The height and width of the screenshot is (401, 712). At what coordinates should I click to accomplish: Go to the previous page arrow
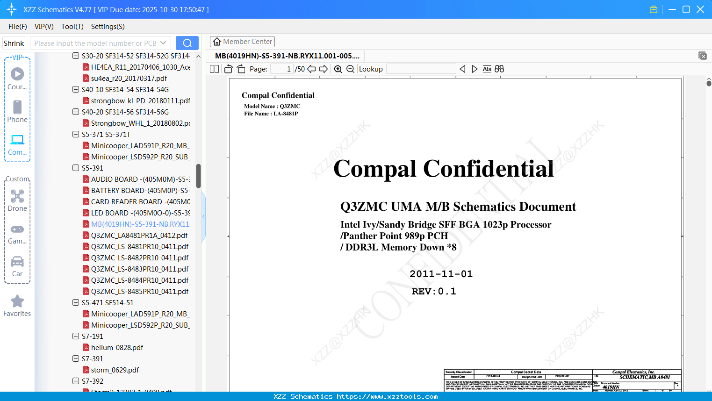[311, 69]
